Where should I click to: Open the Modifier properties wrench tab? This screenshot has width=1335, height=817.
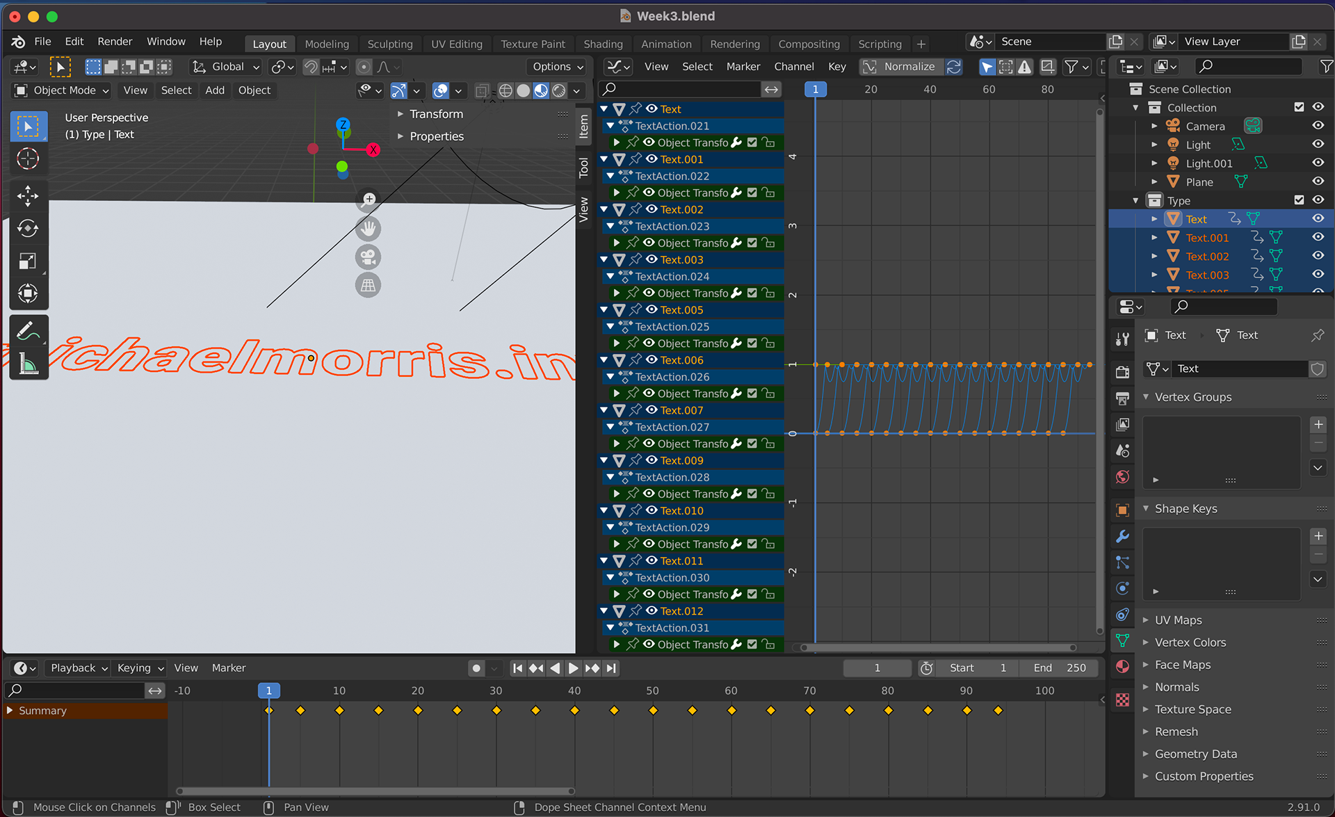(x=1122, y=536)
